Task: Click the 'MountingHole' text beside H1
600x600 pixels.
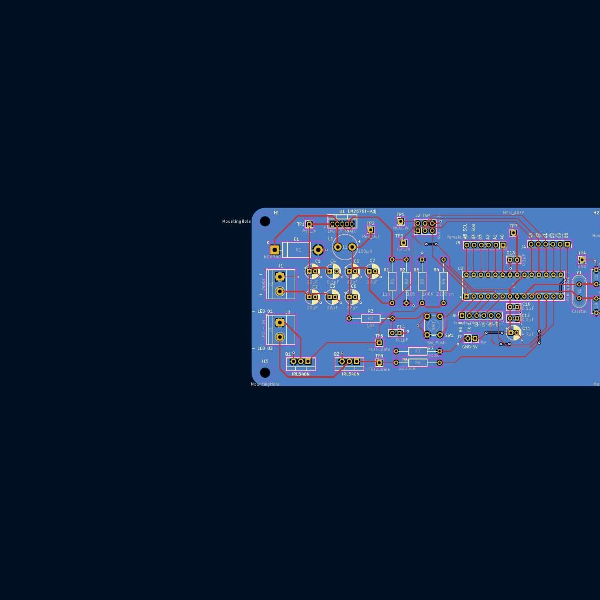Action: click(x=236, y=221)
